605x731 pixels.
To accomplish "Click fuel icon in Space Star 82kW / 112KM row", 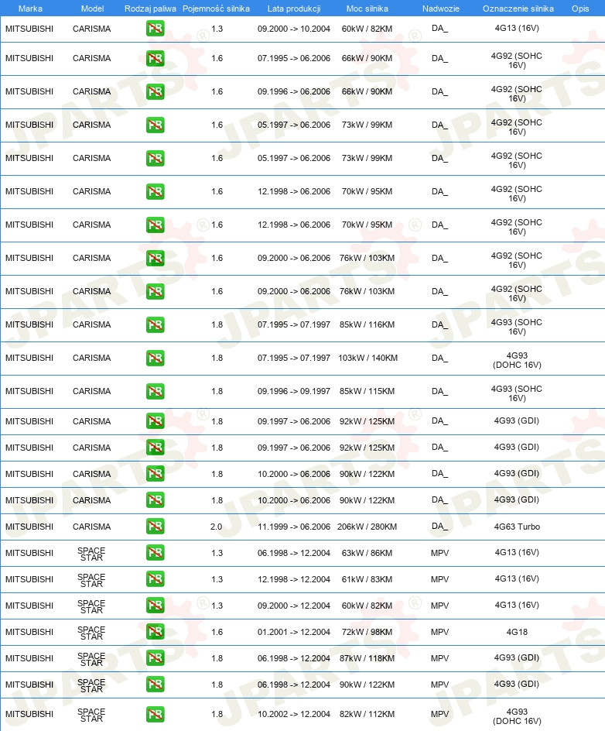I will point(155,714).
